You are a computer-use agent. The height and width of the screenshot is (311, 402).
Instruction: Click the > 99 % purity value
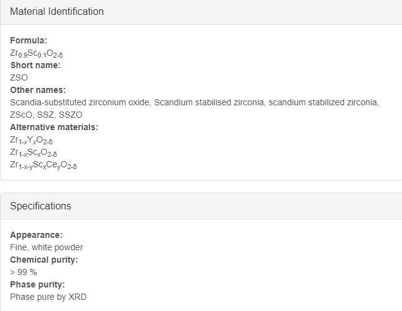(x=24, y=272)
